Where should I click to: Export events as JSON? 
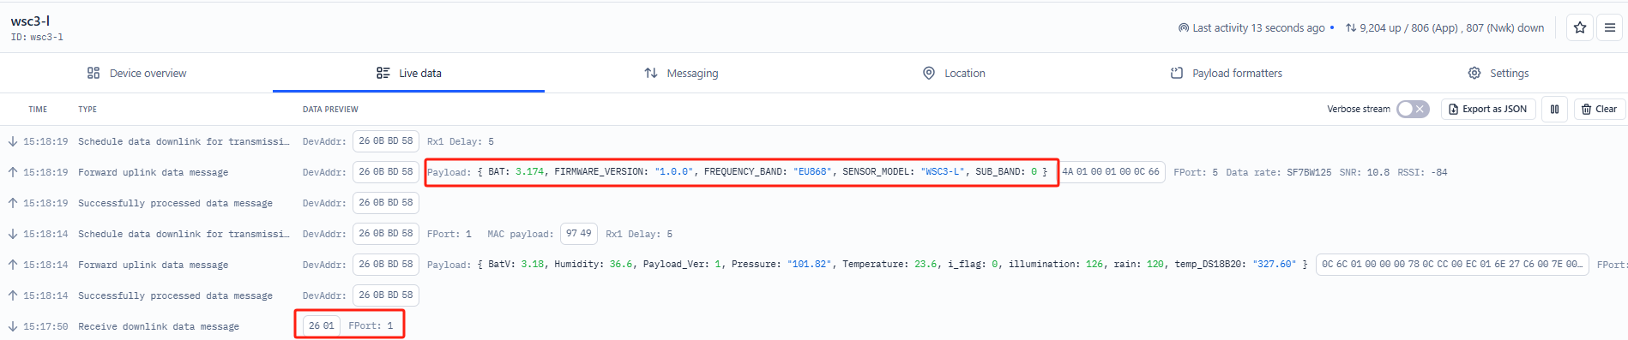1487,109
